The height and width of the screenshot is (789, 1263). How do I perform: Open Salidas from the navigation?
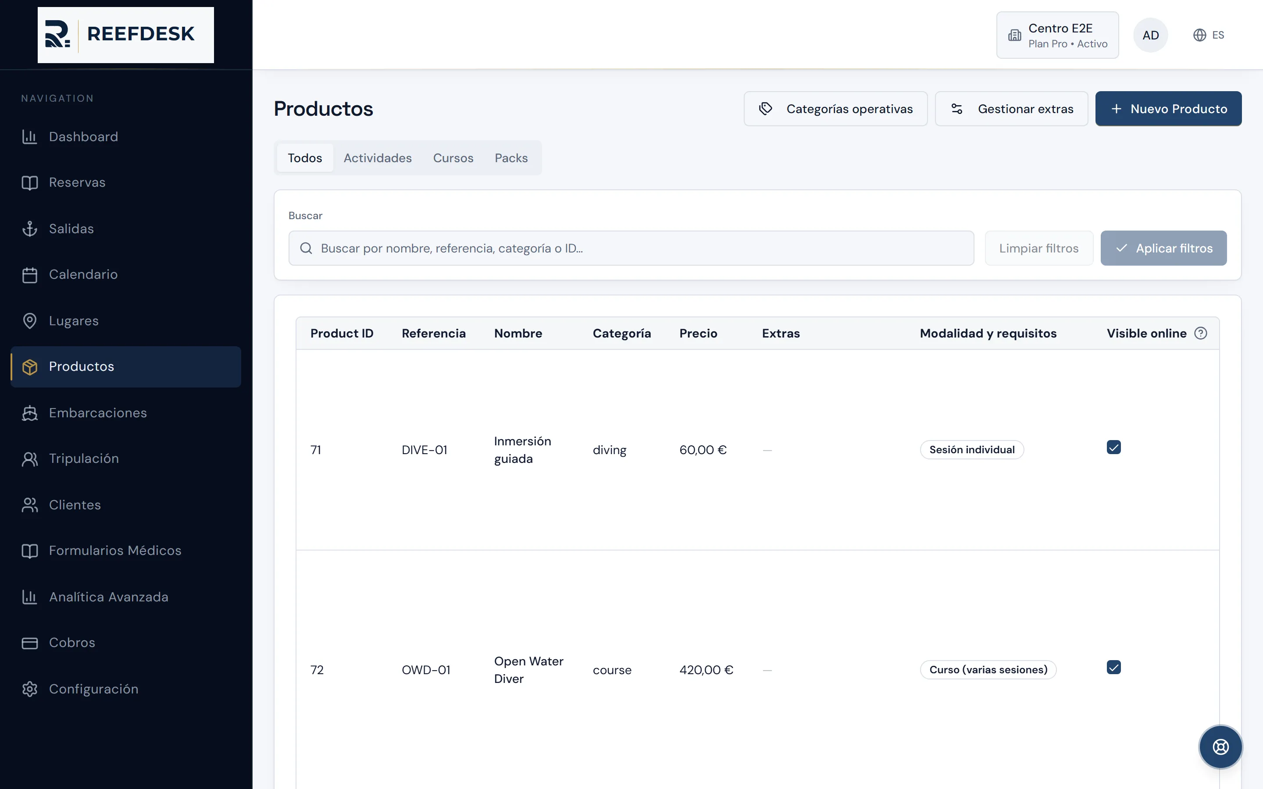coord(126,228)
